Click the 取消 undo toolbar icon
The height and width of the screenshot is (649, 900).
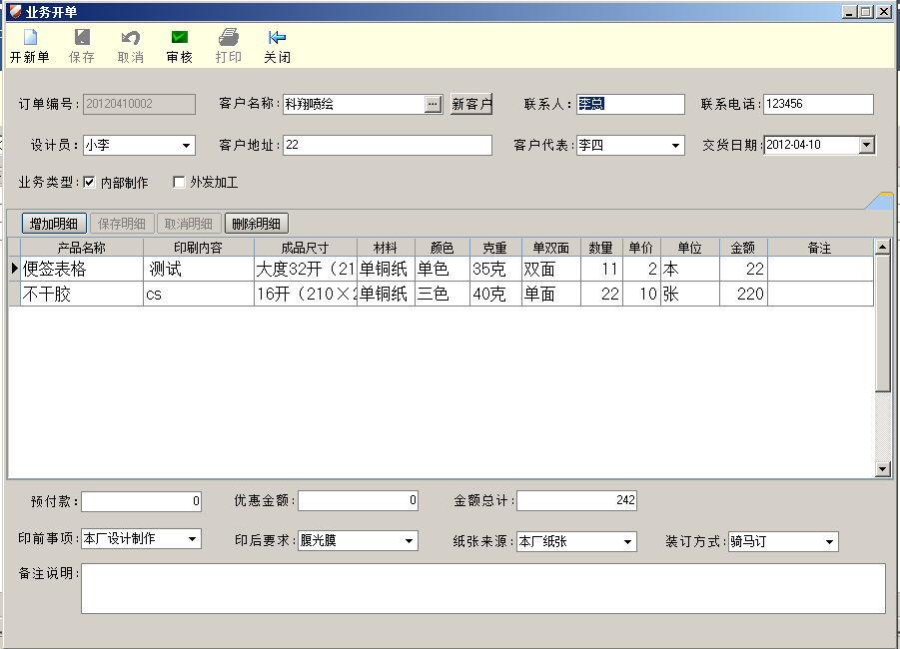[130, 38]
